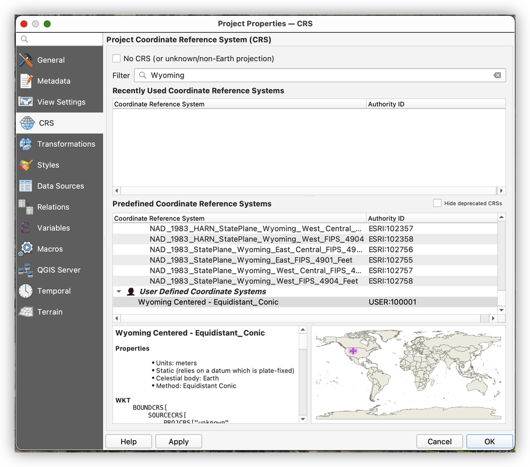The image size is (530, 467).
Task: Select NAD_1983_StatePlane_Wyoming_West_FIPS_4904_Feet entry
Action: [253, 281]
